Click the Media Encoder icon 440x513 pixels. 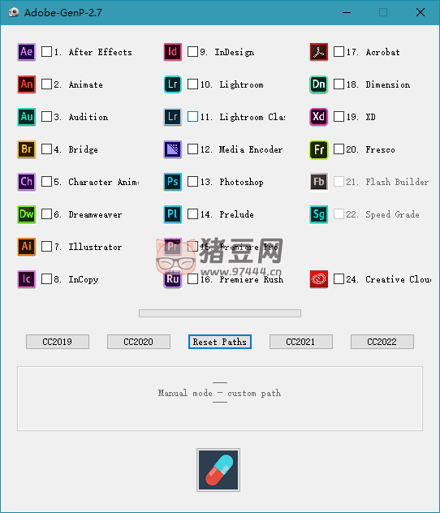coord(172,149)
